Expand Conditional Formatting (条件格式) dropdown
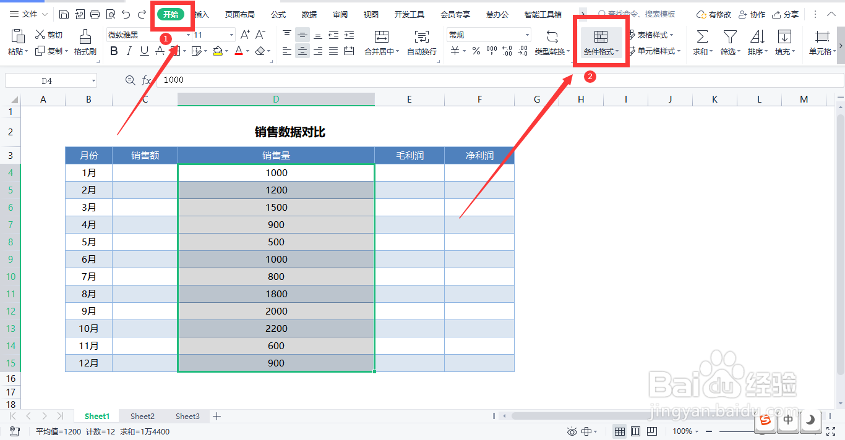The height and width of the screenshot is (440, 845). [x=617, y=52]
